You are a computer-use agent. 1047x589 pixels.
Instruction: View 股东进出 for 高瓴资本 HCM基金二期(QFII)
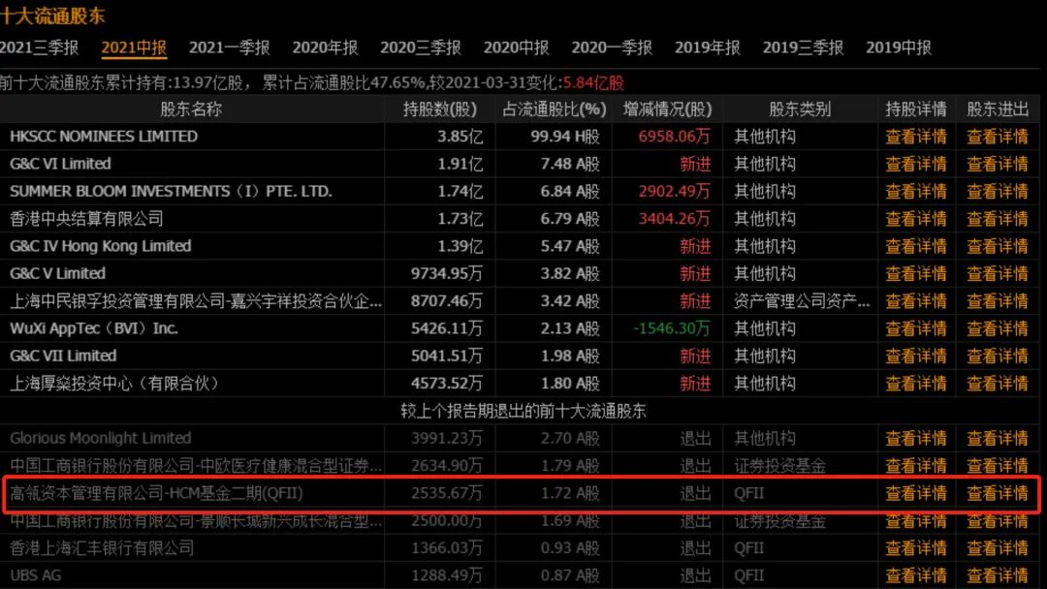pos(998,494)
